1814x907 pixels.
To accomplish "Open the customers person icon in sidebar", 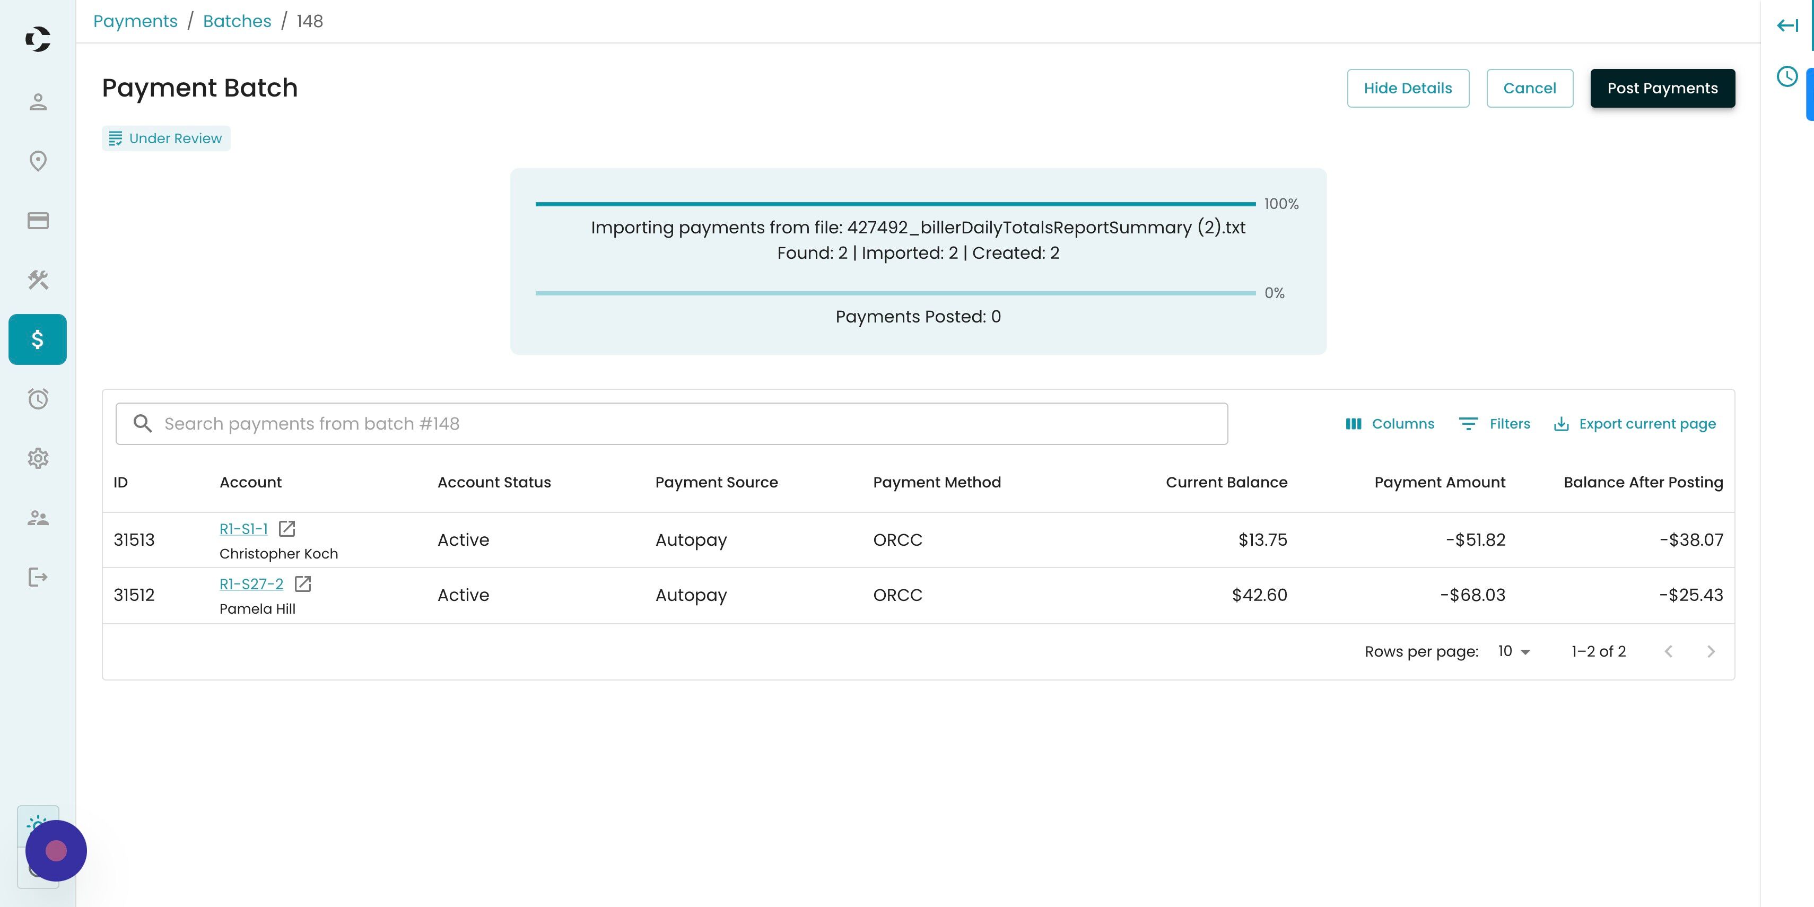I will [x=38, y=102].
